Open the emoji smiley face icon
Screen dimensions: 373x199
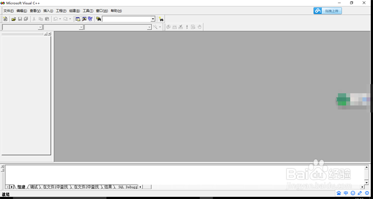coord(353,193)
